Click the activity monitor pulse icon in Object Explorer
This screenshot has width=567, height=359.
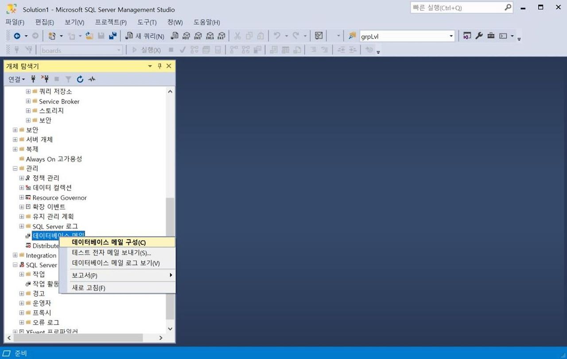click(92, 79)
